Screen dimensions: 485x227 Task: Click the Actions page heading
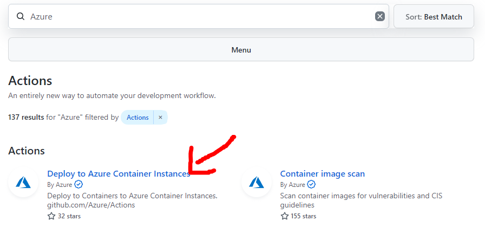pyautogui.click(x=30, y=81)
